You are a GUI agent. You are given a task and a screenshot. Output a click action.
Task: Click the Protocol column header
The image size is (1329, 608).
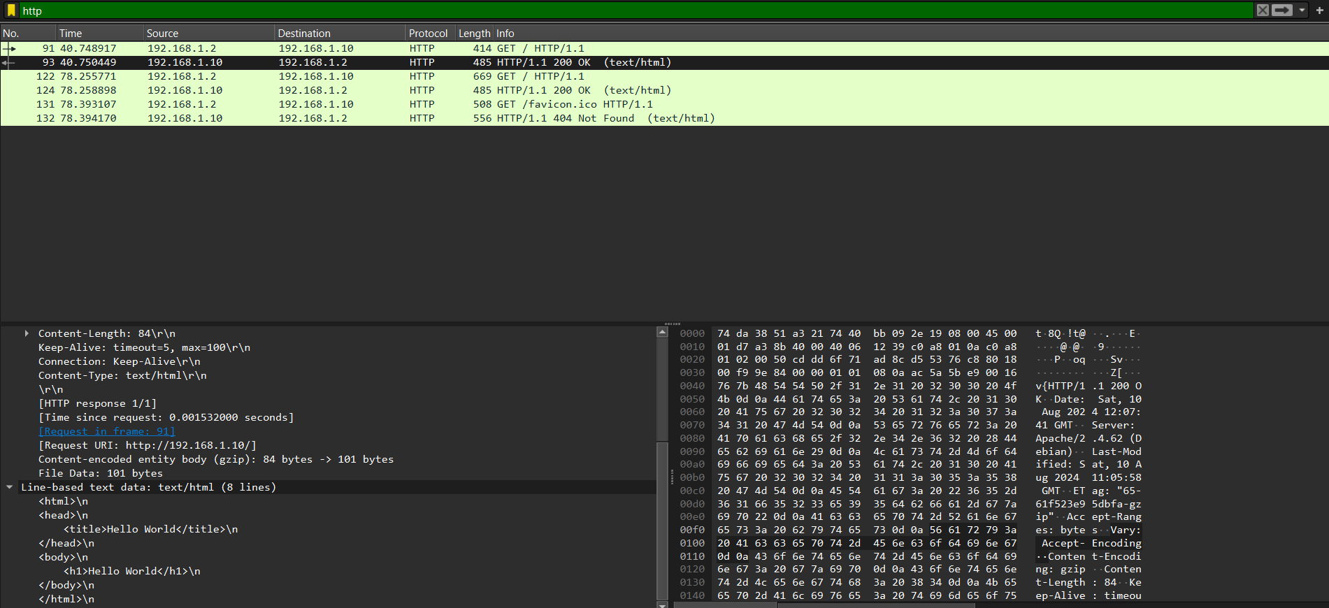pos(428,34)
